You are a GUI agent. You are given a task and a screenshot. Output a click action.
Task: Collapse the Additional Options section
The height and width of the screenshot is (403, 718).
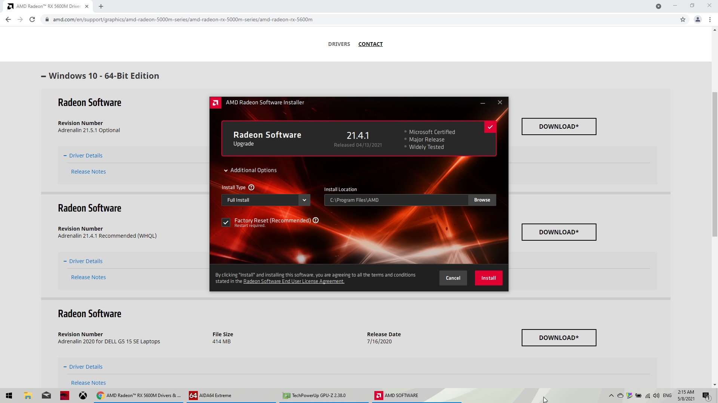pos(251,170)
